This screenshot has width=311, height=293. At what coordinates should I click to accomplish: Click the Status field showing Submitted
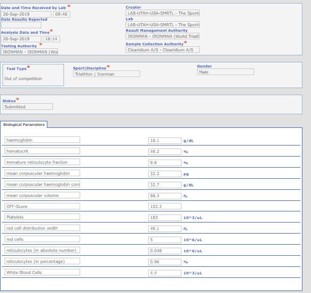pos(28,107)
